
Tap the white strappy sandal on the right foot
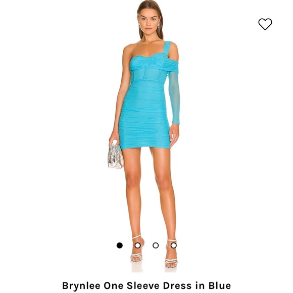coord(171,254)
